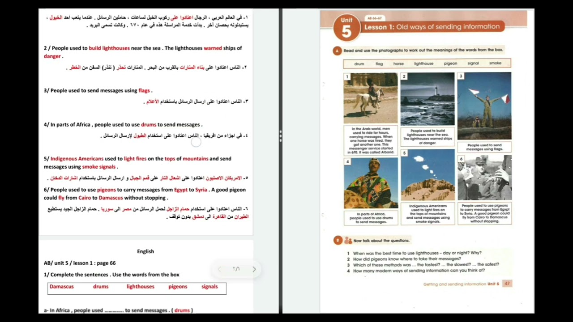
Task: Click the orange 'B' exercise marker
Action: tap(338, 241)
